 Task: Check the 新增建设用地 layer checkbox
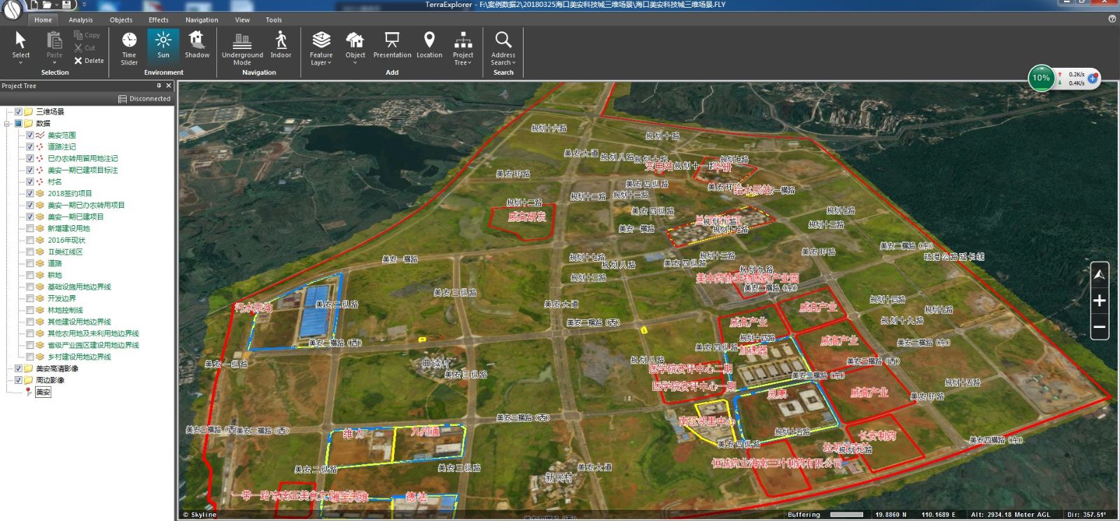30,229
